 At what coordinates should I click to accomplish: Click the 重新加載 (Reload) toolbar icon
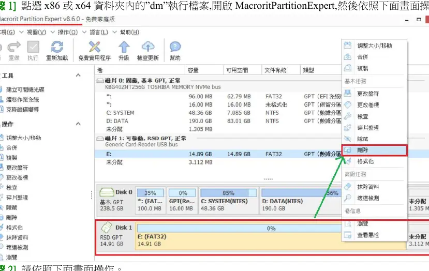(57, 47)
